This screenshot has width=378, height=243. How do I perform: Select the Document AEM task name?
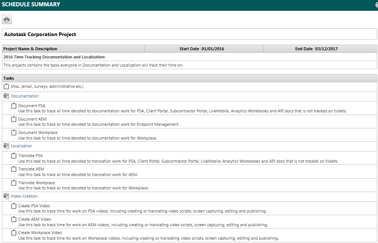pos(32,119)
